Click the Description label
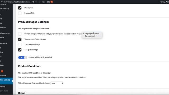Viewport: 169px width, 95px height. pyautogui.click(x=29, y=8)
